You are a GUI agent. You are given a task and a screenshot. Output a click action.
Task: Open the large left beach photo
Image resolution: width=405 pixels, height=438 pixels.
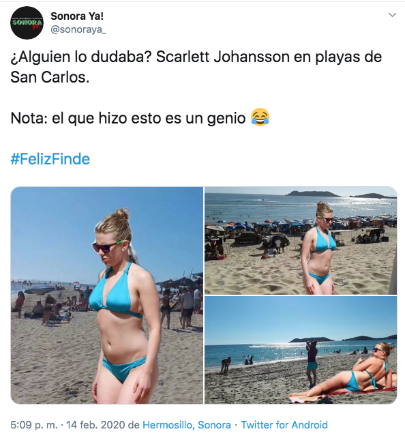click(x=107, y=295)
